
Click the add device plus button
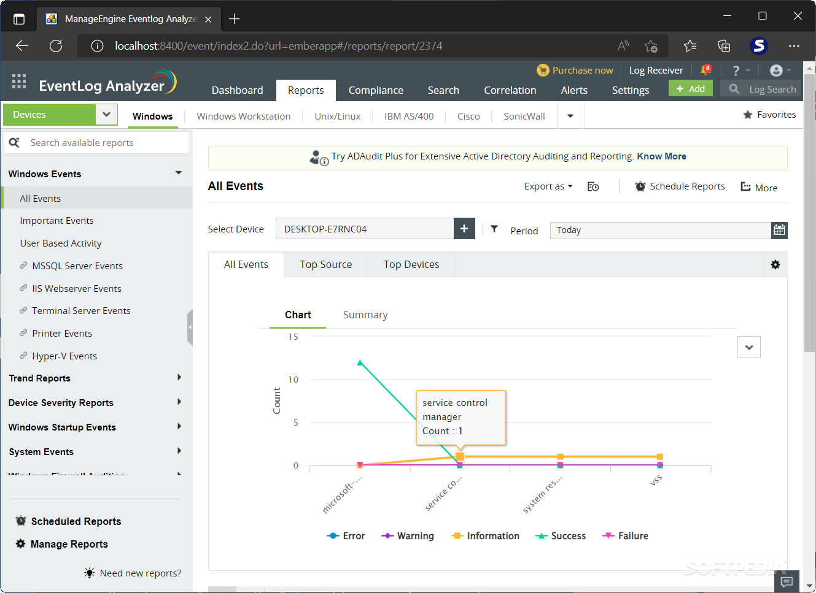(x=464, y=229)
